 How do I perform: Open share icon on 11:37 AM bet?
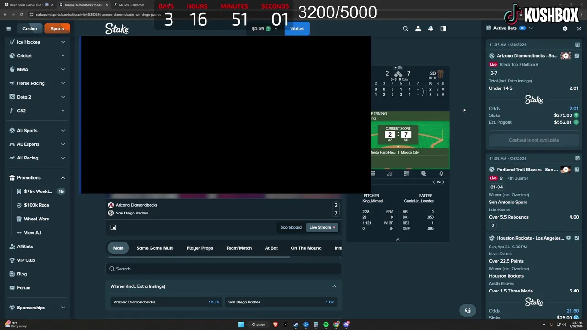[x=577, y=44]
